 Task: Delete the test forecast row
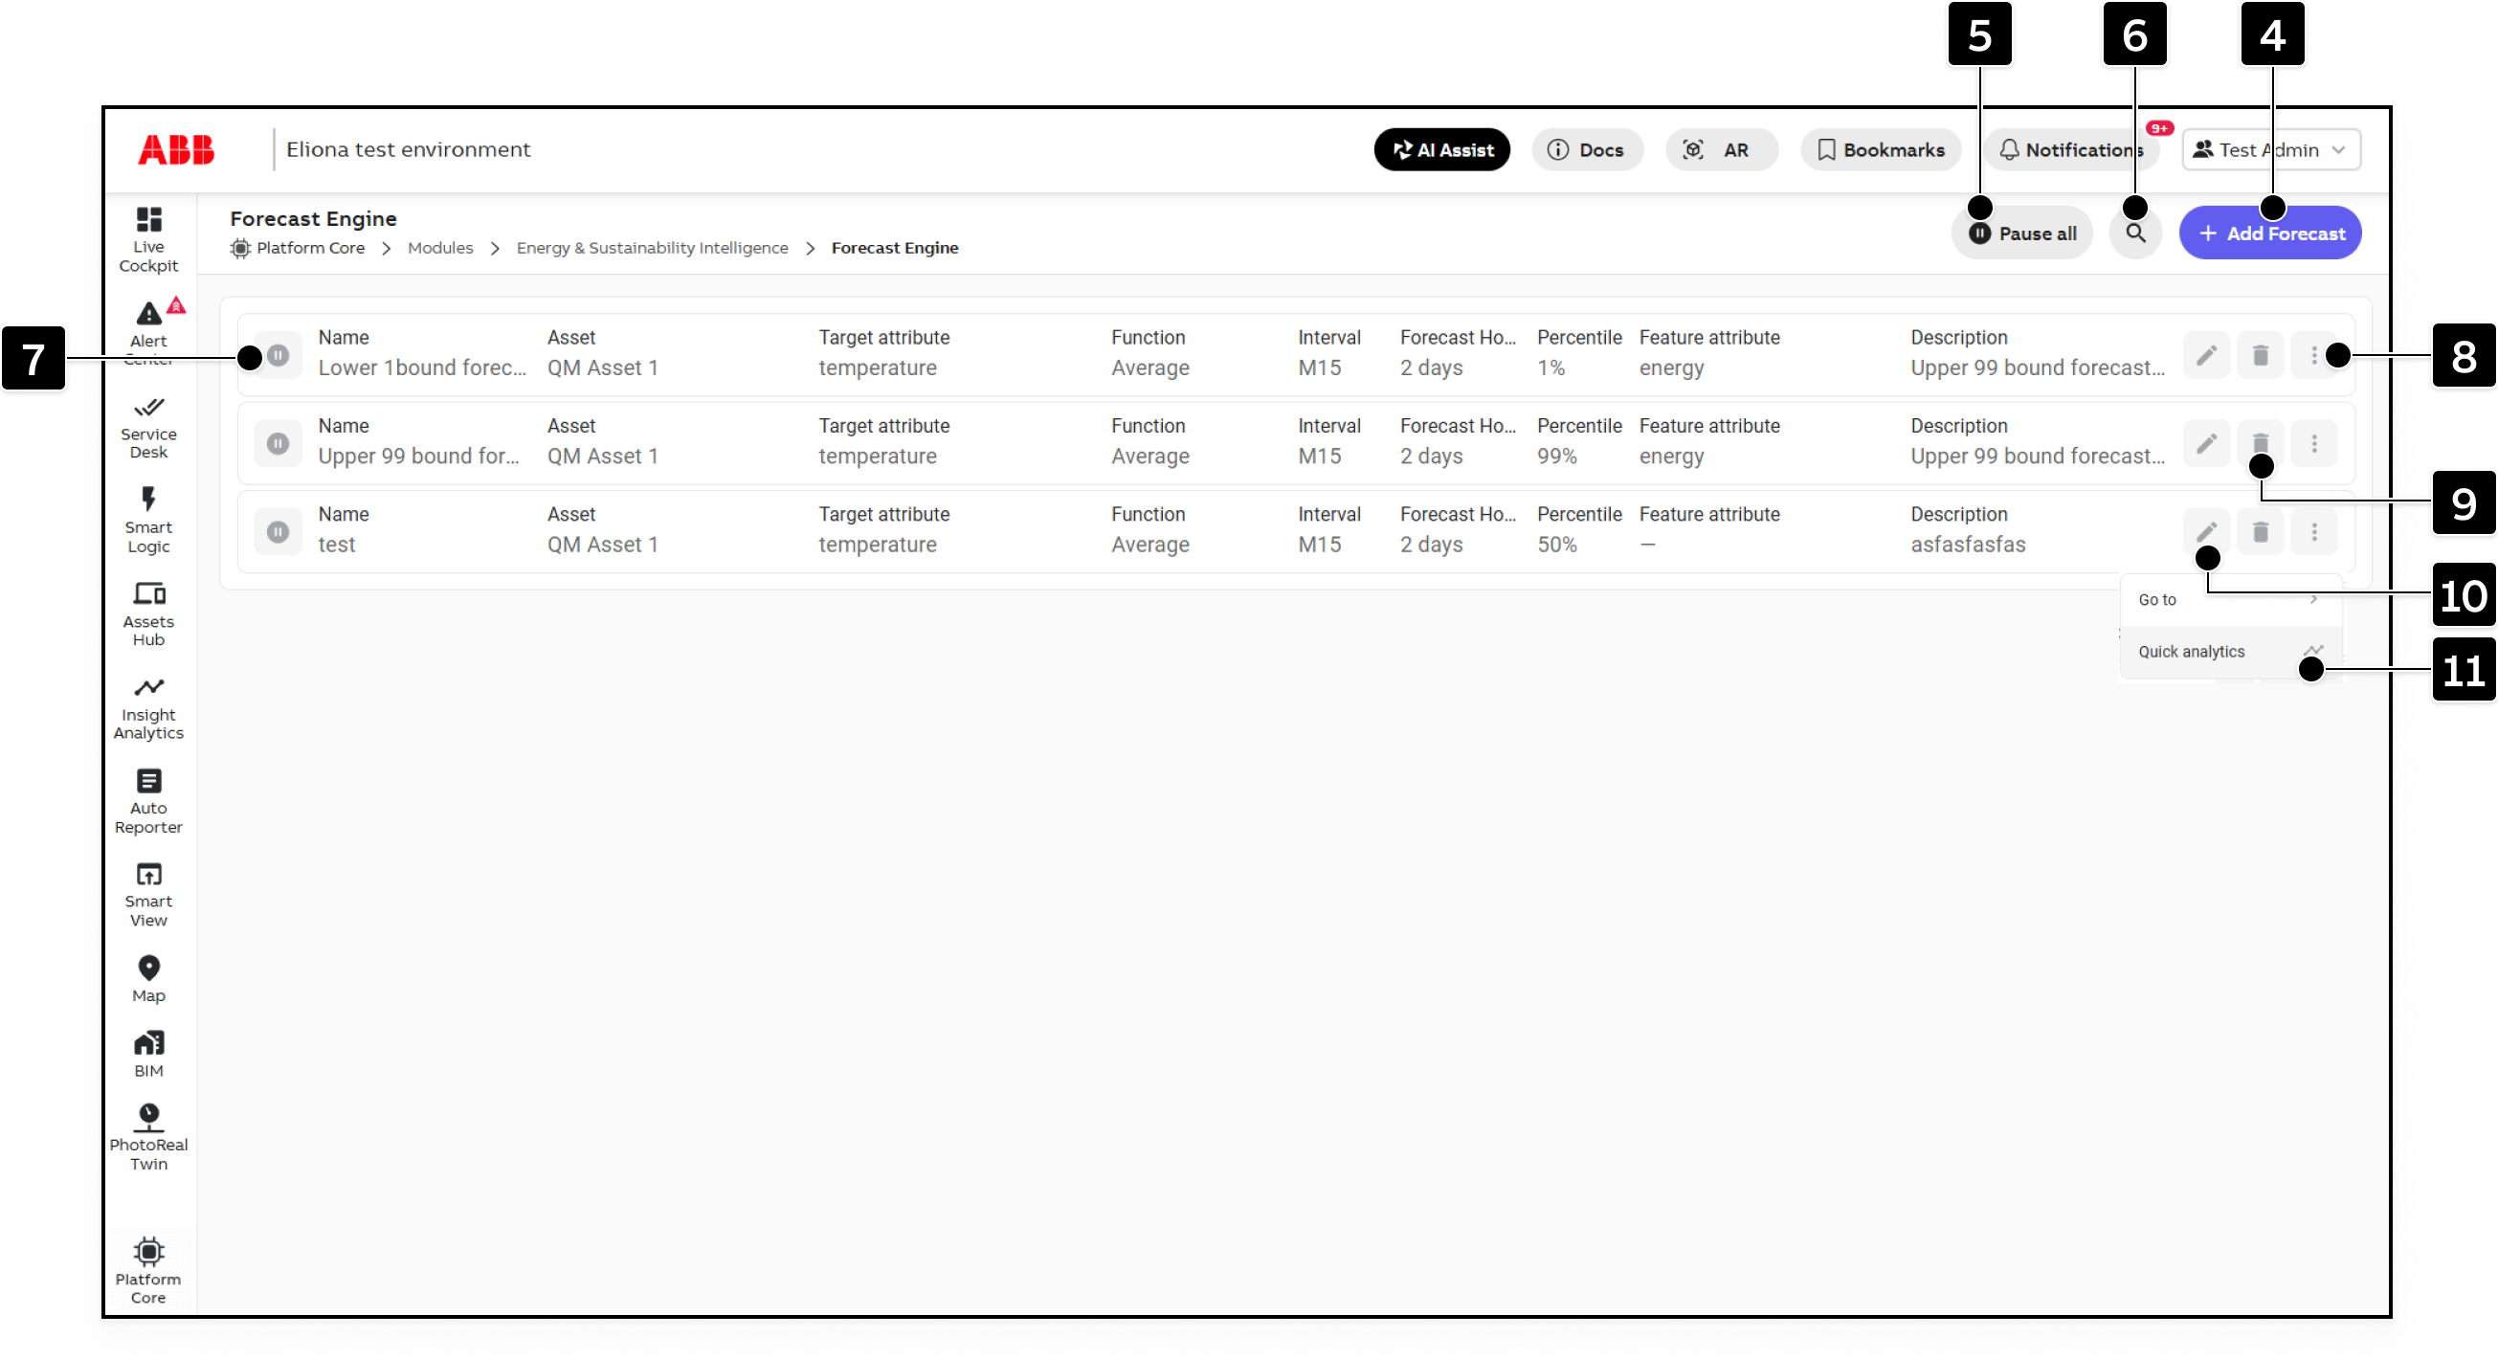tap(2261, 531)
